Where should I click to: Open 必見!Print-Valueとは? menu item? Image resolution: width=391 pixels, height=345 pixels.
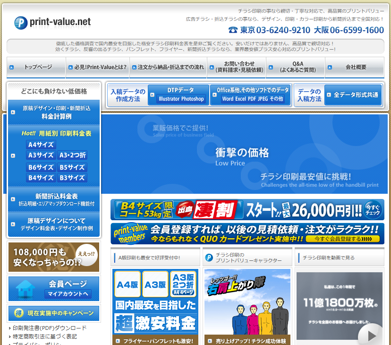point(97,67)
